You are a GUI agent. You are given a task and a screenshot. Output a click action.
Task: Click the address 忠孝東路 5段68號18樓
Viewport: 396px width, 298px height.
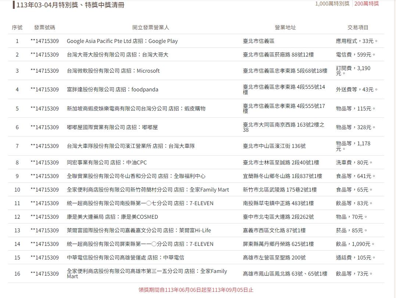tap(285, 71)
